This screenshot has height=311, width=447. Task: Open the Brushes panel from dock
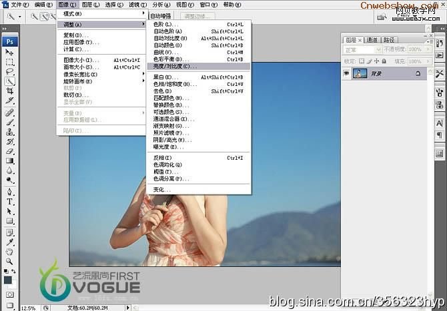(439, 93)
